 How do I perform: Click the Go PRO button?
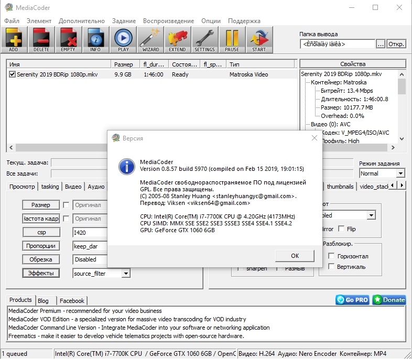[353, 300]
